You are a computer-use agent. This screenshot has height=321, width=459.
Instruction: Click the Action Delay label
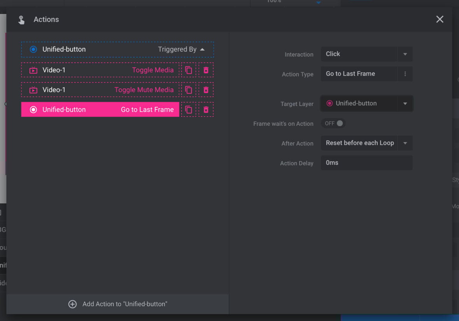tap(296, 163)
